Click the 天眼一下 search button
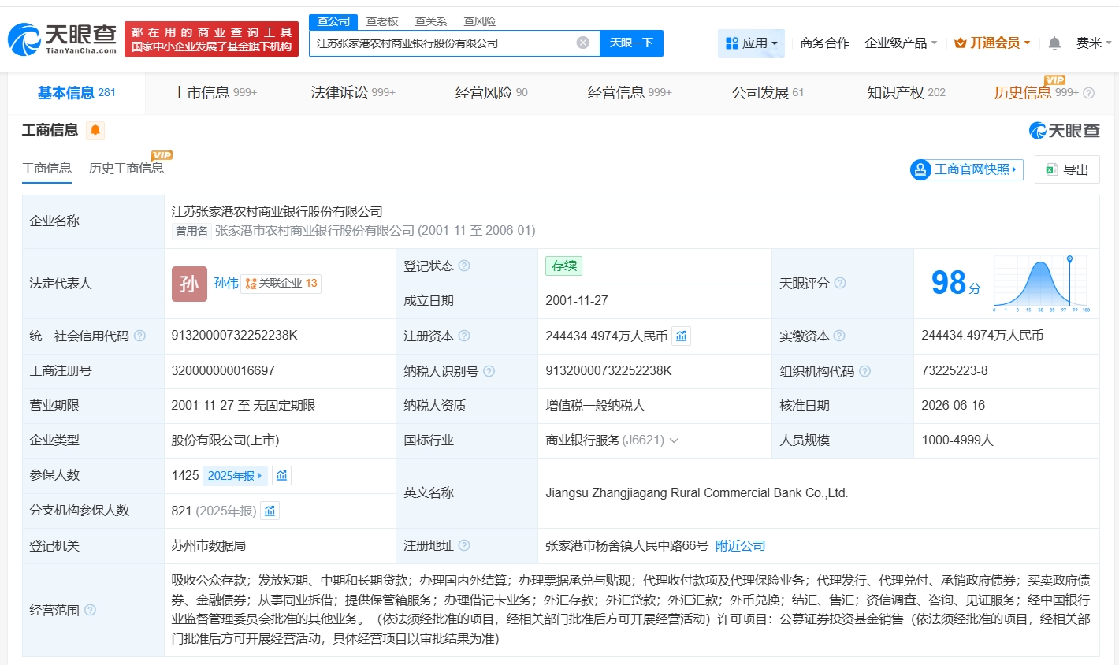 631,43
